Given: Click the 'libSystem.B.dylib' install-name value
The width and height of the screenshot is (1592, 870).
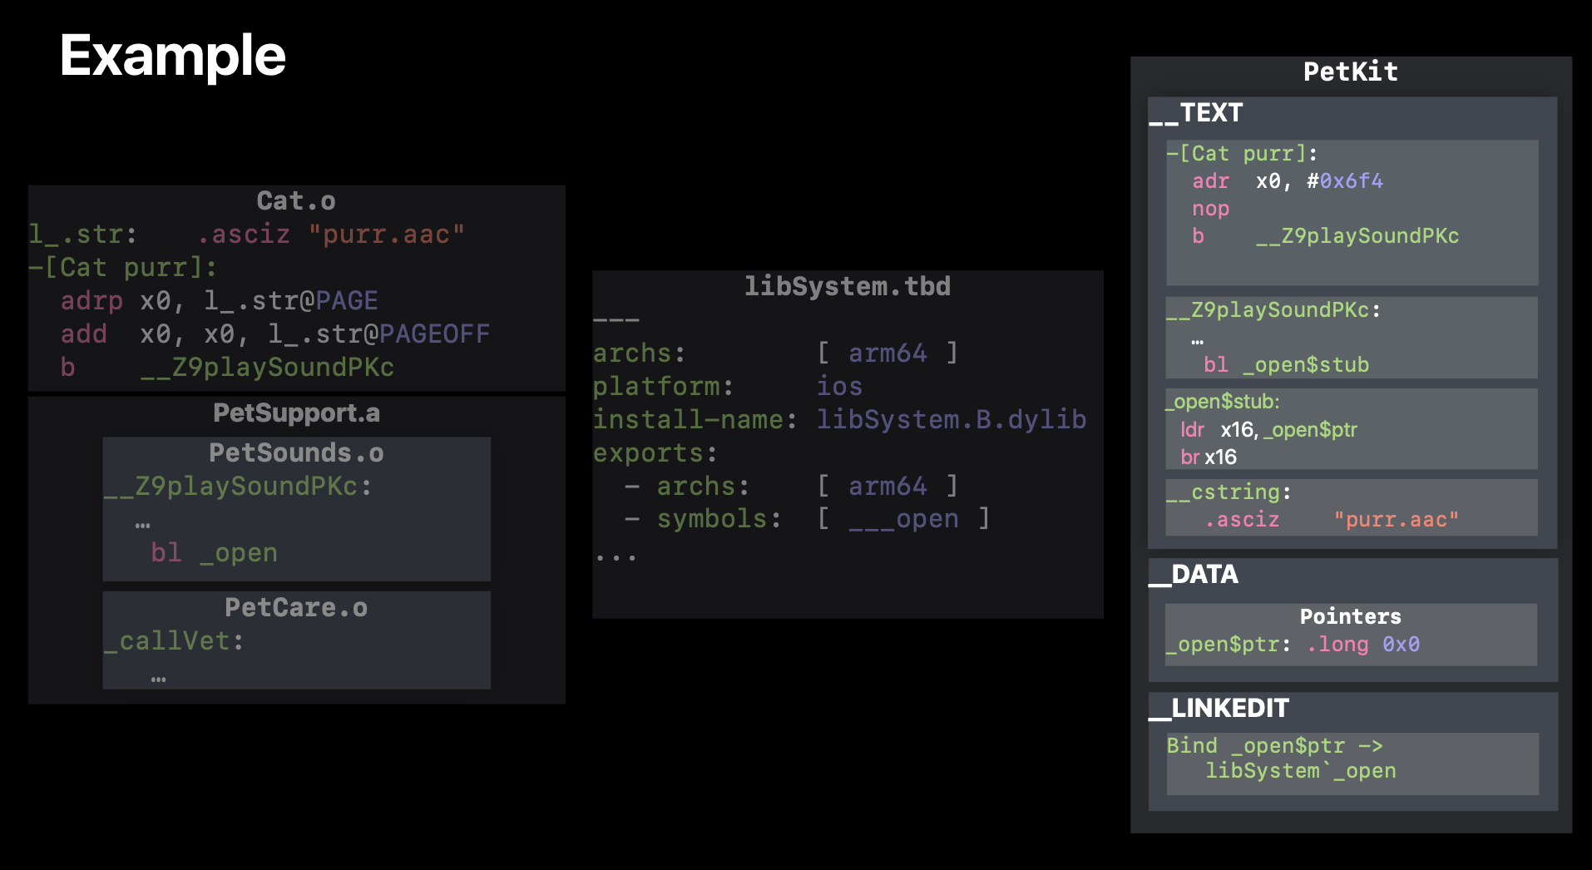Looking at the screenshot, I should pyautogui.click(x=952, y=419).
